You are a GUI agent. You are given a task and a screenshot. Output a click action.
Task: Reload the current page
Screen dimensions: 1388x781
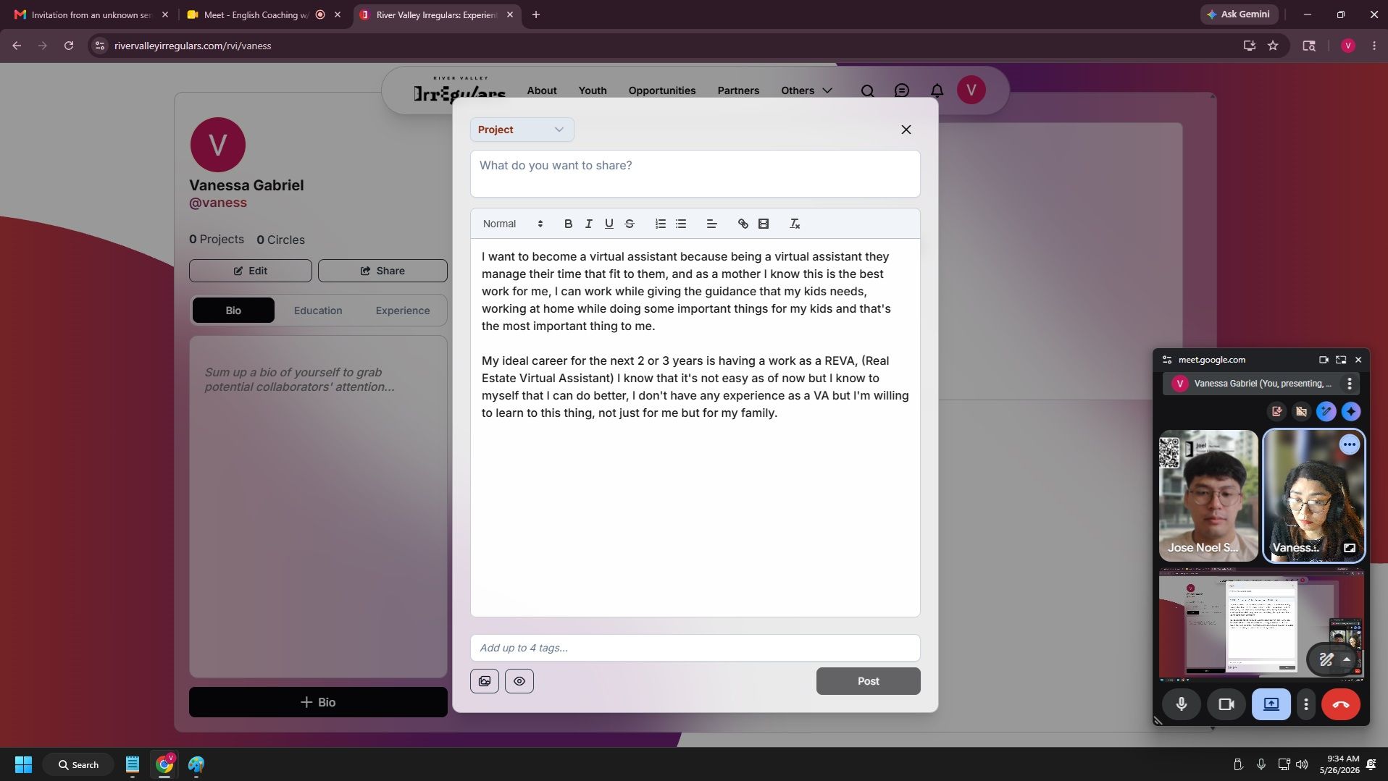(x=69, y=46)
